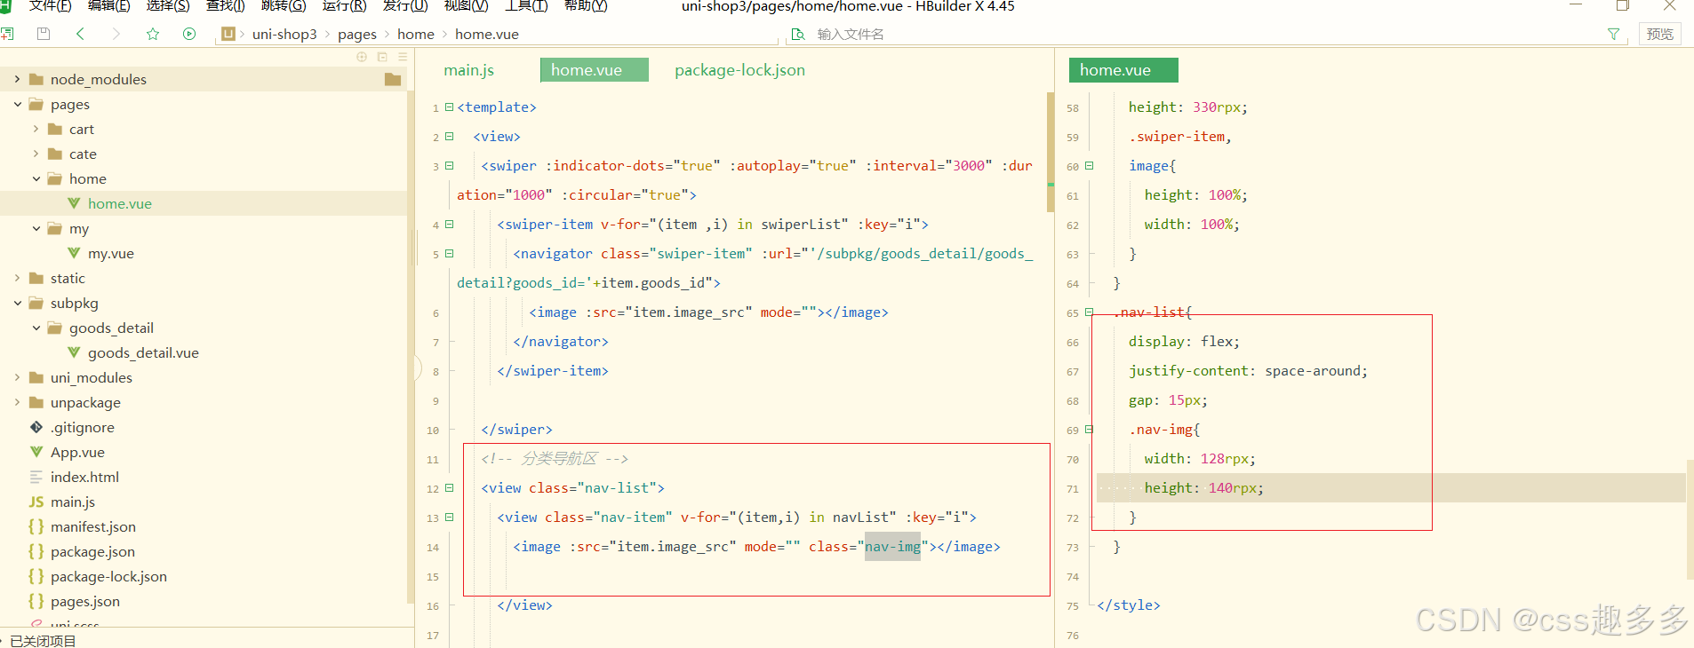Collapse the subpkg folder
Viewport: 1694px width, 648px height.
click(x=17, y=303)
